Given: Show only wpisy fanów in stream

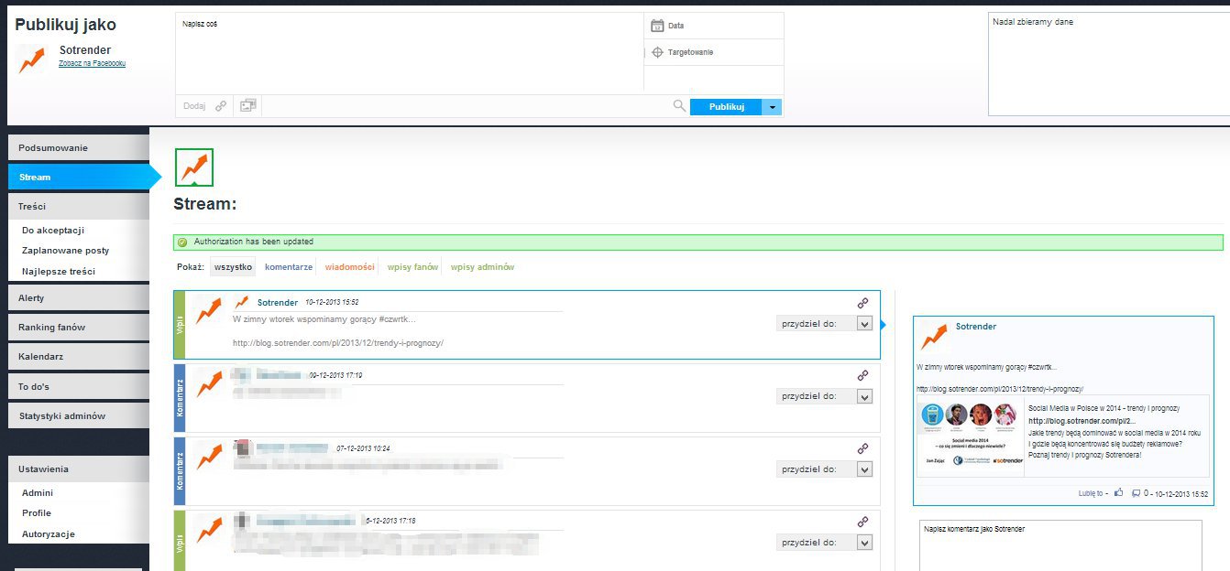Looking at the screenshot, I should pos(412,267).
